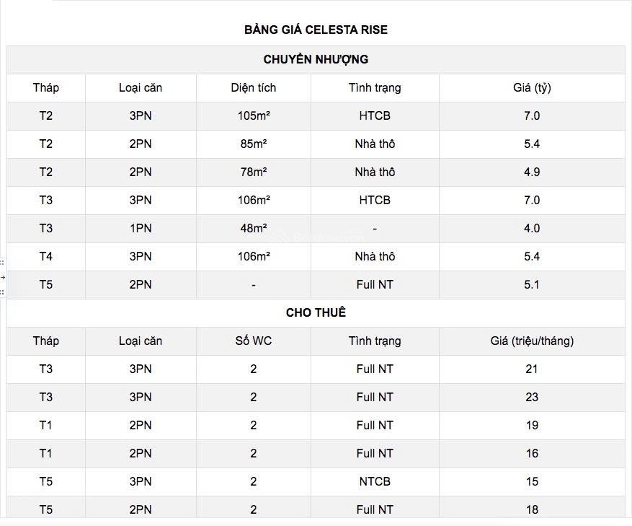The width and height of the screenshot is (632, 526).
Task: Click the rental price cell showing 23
Action: pos(532,398)
